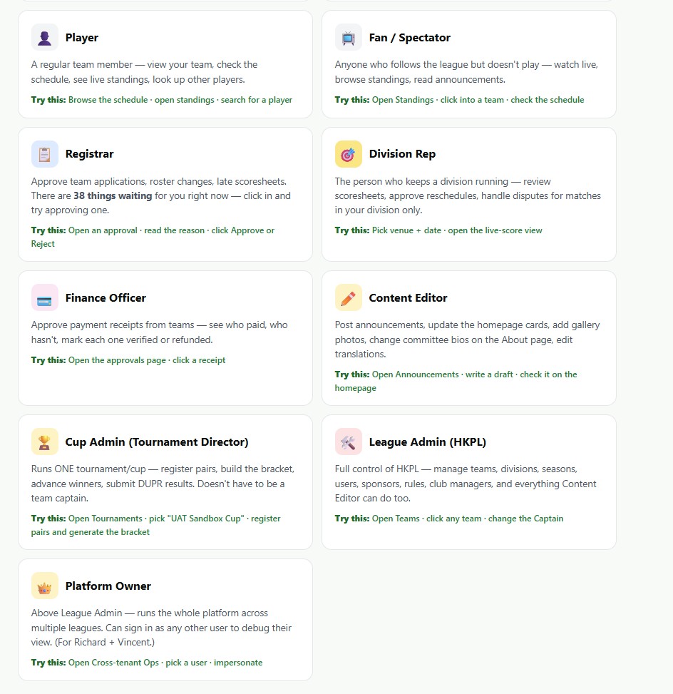Image resolution: width=673 pixels, height=694 pixels.
Task: Click 'Open an approval' try-this text
Action: tap(103, 230)
